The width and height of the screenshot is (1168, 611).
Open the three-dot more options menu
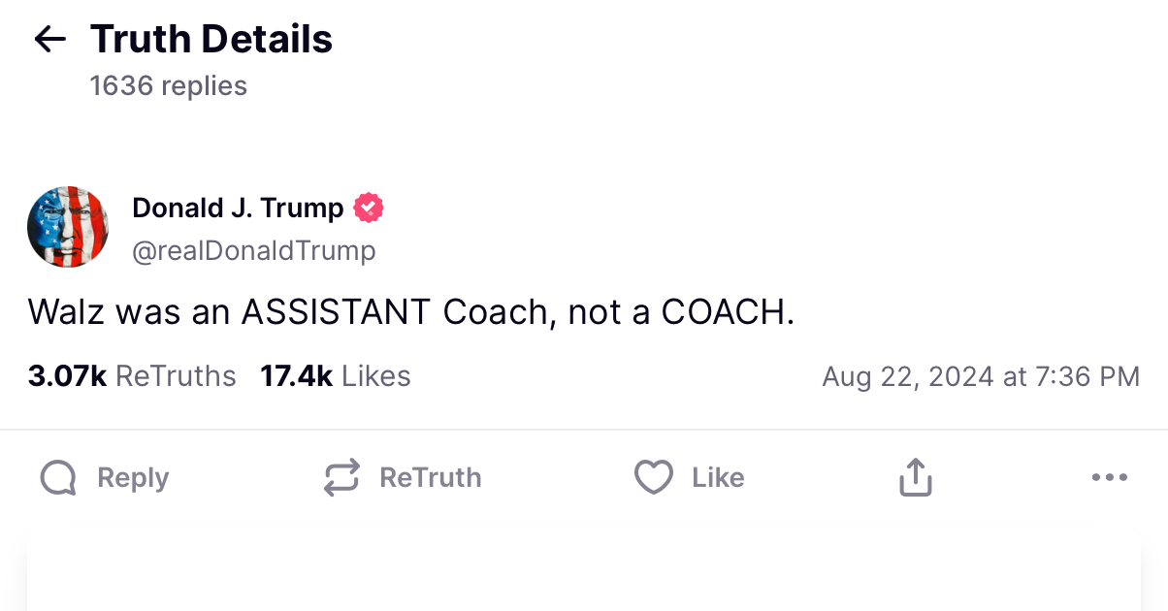pyautogui.click(x=1110, y=477)
